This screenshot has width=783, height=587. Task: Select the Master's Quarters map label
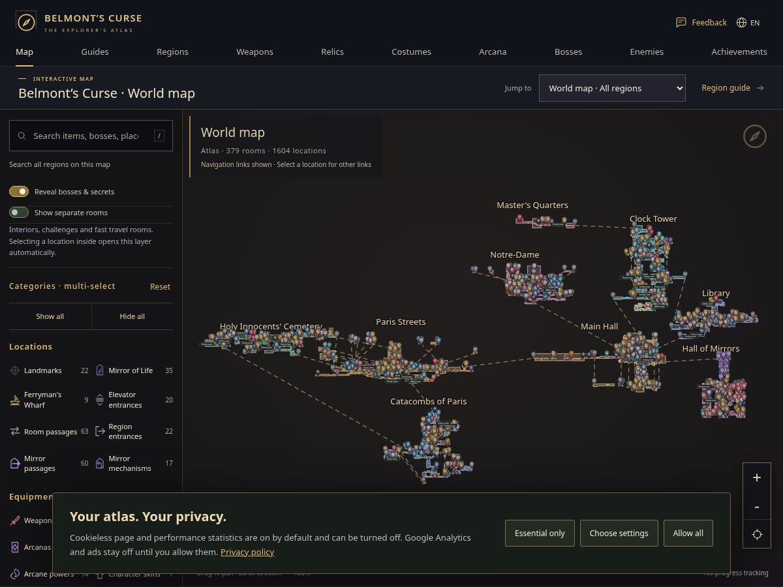coord(532,205)
